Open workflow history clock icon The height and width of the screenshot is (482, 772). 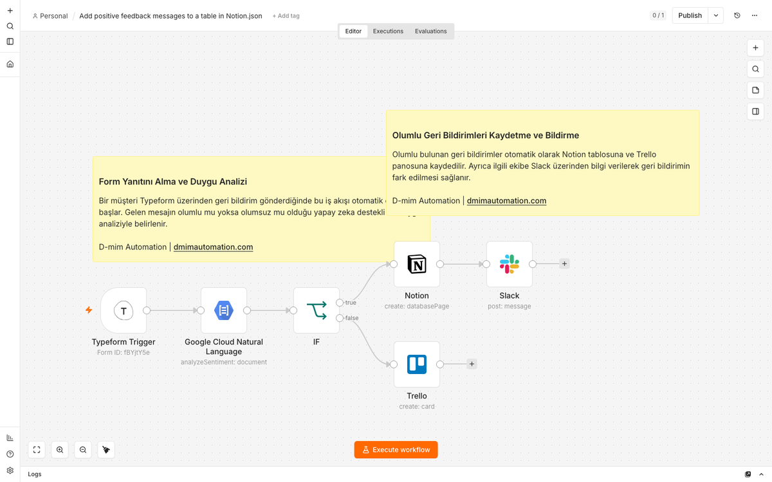[x=737, y=15]
